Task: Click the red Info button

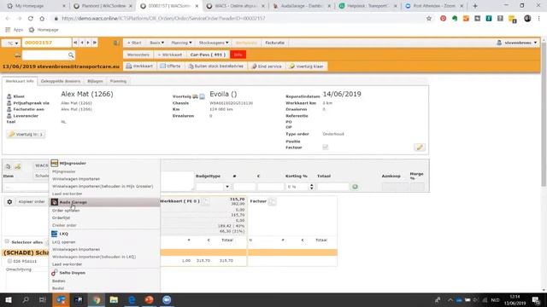Action: (x=238, y=55)
